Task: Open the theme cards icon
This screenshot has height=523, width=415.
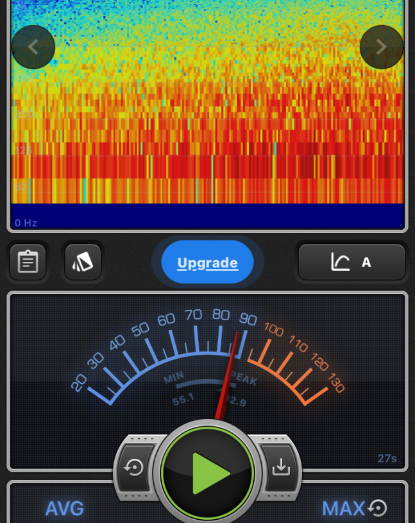Action: pyautogui.click(x=83, y=262)
